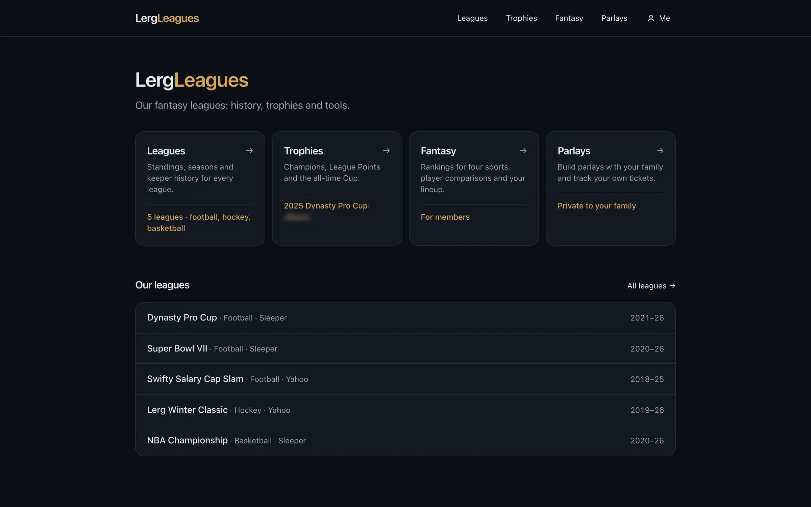The image size is (811, 507).
Task: Click the 'Rankings for four sports' description
Action: pyautogui.click(x=473, y=178)
